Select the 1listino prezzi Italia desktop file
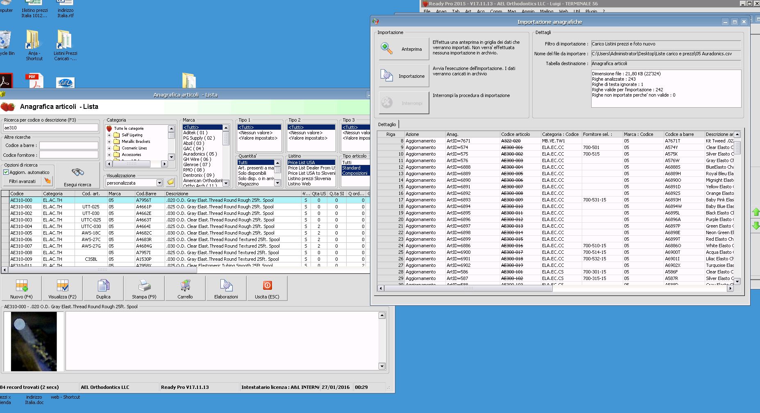 34,9
